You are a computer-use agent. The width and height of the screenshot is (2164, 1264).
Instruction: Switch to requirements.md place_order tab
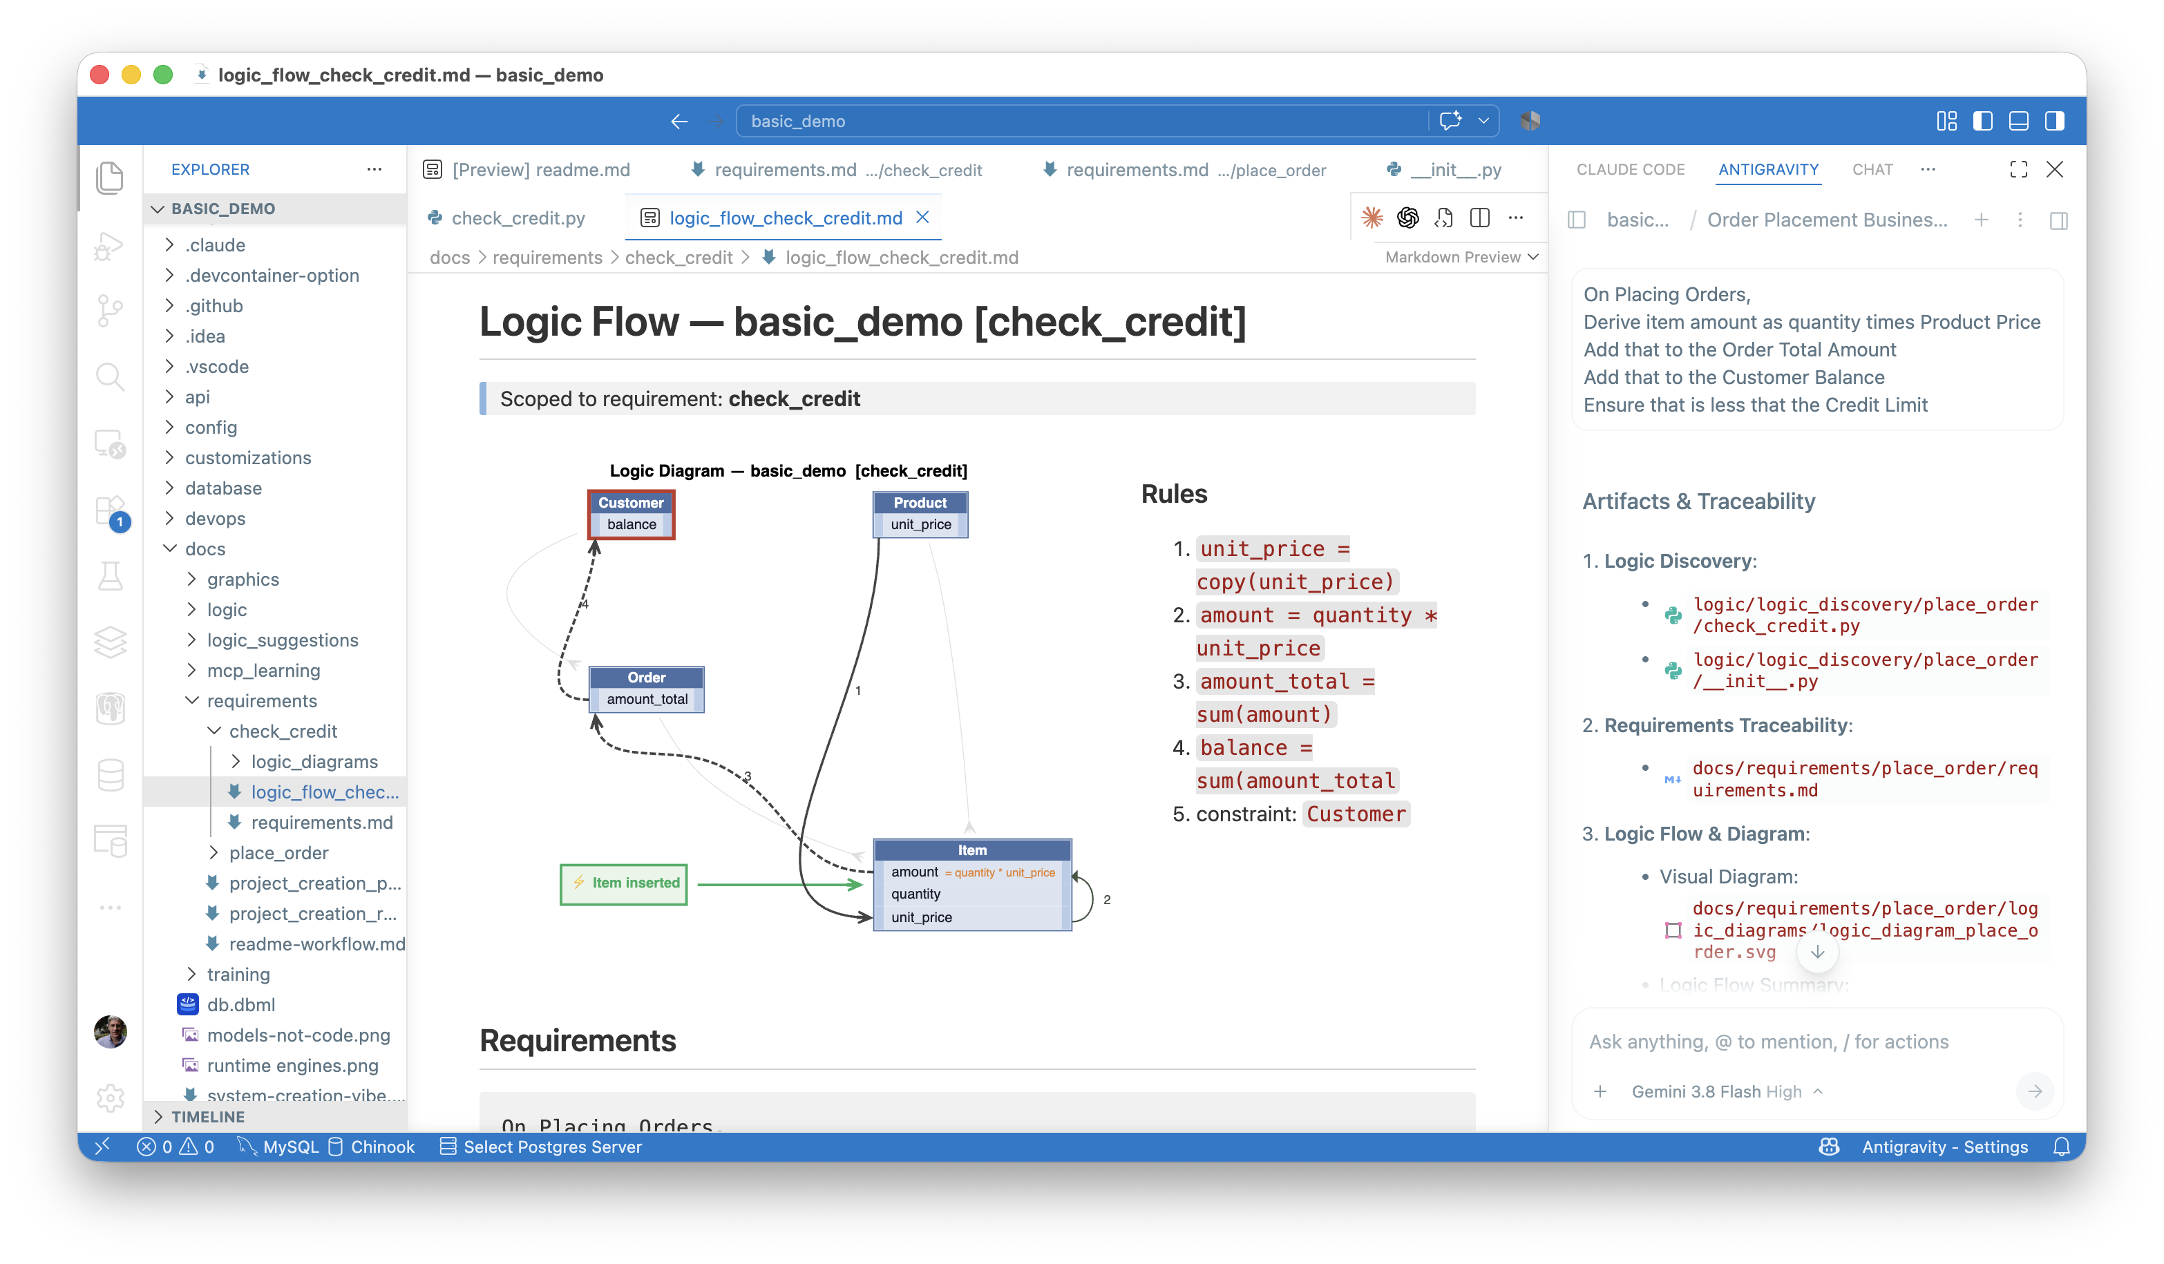click(1184, 170)
